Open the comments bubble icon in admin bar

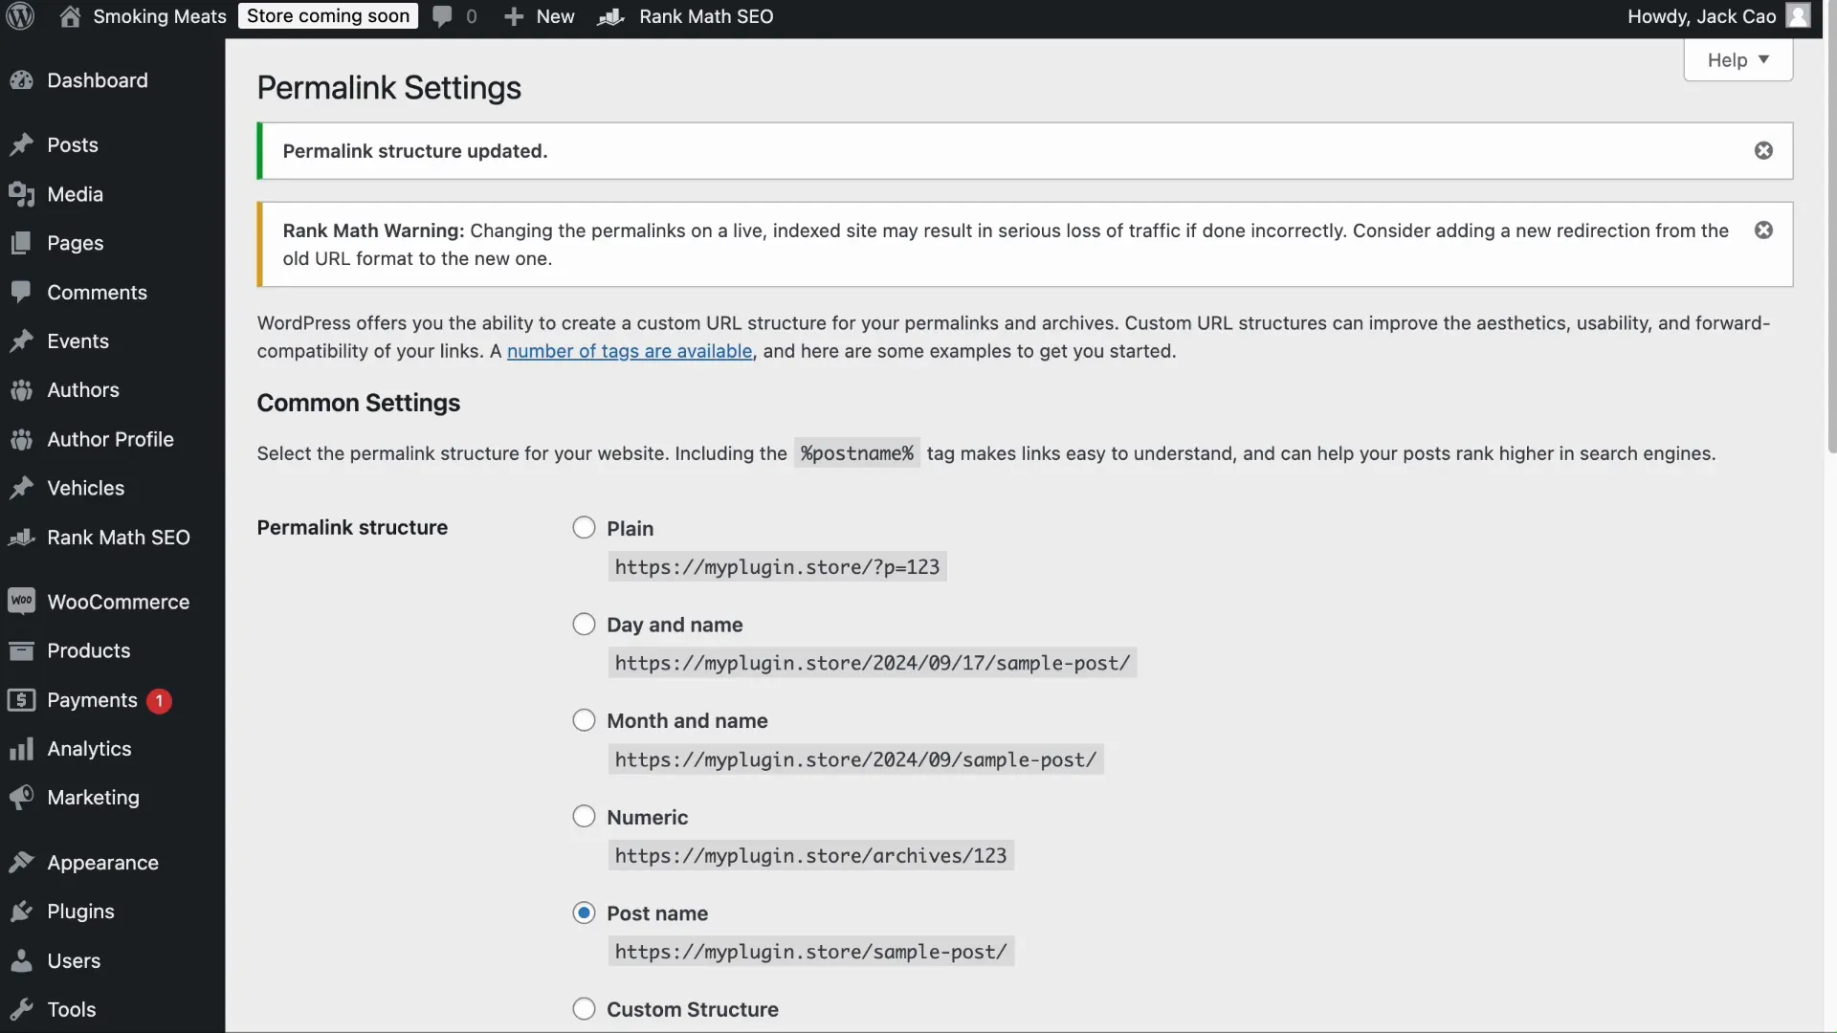click(x=442, y=16)
